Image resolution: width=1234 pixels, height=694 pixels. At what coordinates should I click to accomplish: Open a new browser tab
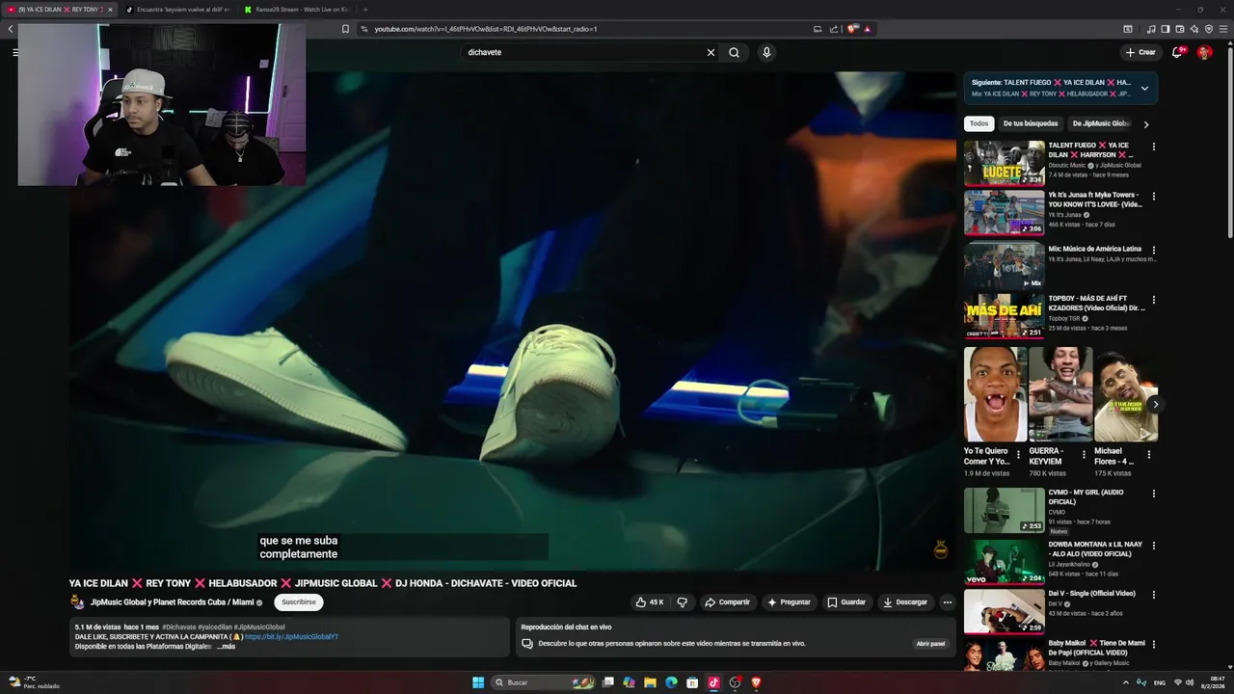364,10
